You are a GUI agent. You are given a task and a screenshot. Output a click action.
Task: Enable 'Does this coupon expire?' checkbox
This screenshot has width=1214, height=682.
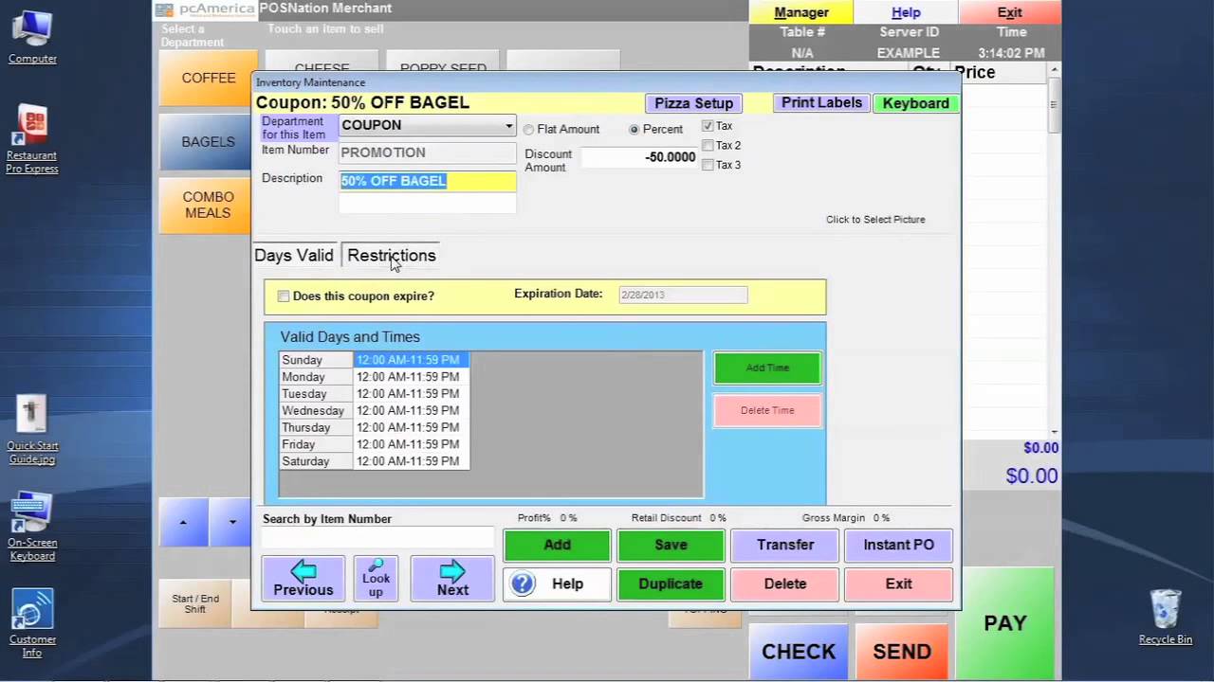284,296
